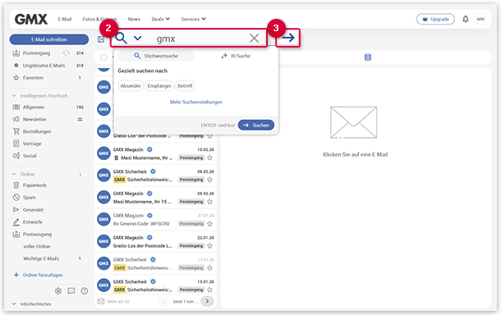Toggle the sidebar collapse icon
Image resolution: width=501 pixels, height=315 pixels.
101,39
